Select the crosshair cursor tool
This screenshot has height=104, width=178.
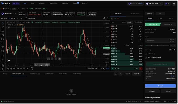pos(3,23)
